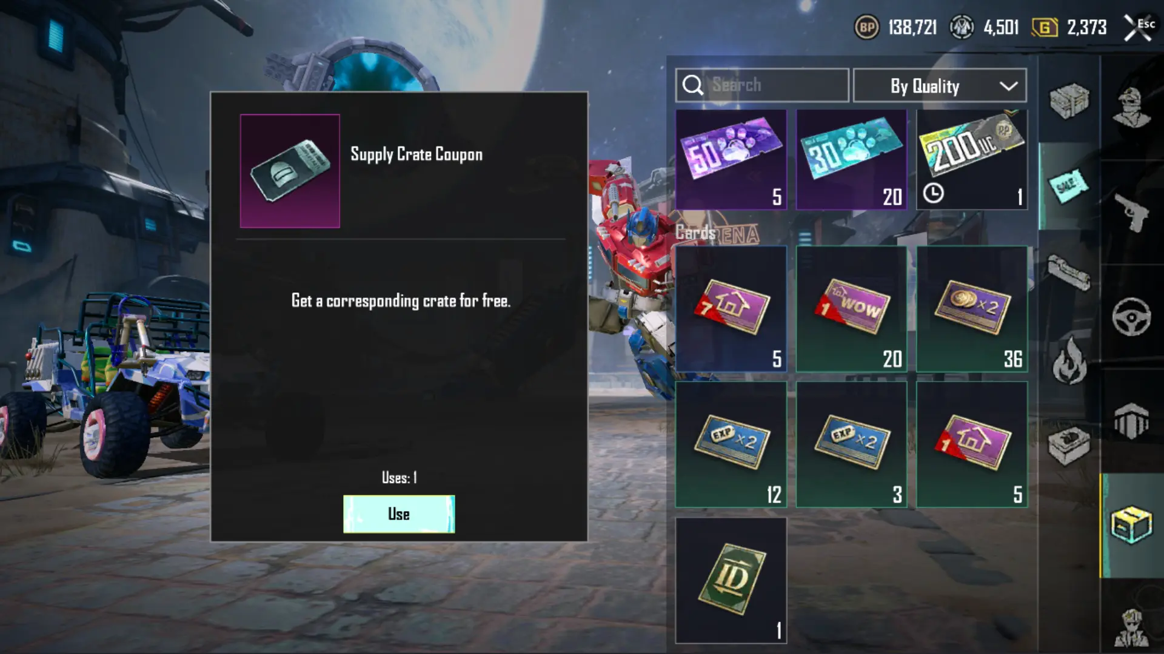Open the flame effects category icon
The width and height of the screenshot is (1164, 654).
1069,361
